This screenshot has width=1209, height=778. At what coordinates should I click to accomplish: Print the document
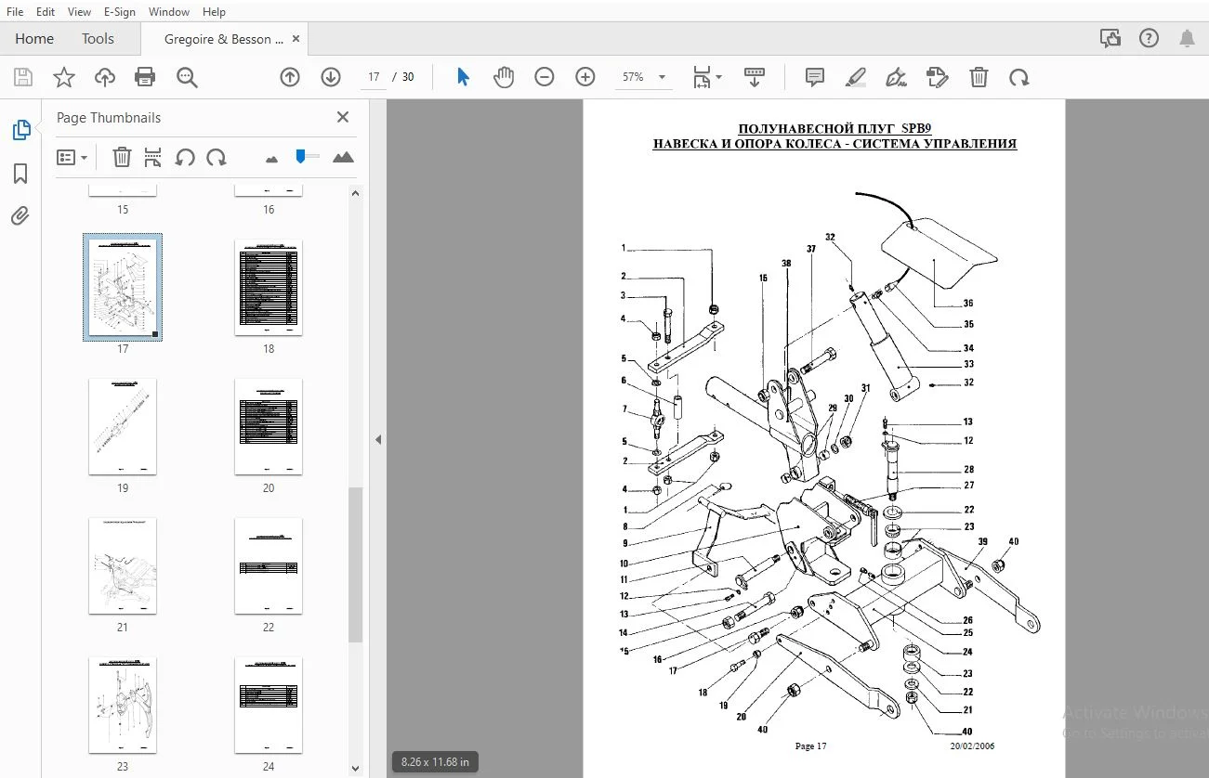(145, 77)
